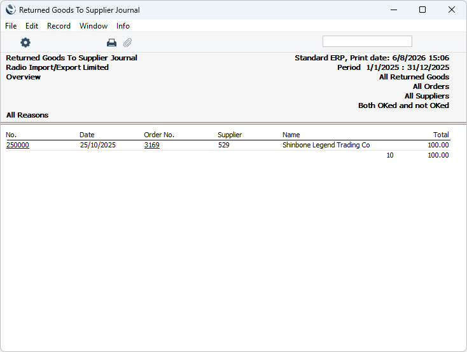Click the No. column header
The width and height of the screenshot is (467, 352).
pyautogui.click(x=11, y=135)
